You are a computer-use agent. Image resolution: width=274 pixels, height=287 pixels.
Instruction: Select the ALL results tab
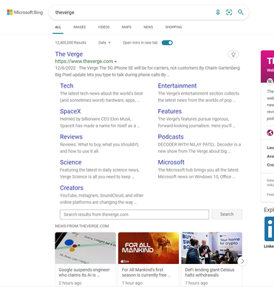(58, 27)
